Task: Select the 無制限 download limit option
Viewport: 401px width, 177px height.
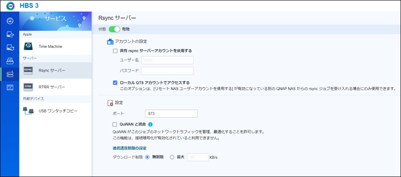Action: pyautogui.click(x=147, y=157)
